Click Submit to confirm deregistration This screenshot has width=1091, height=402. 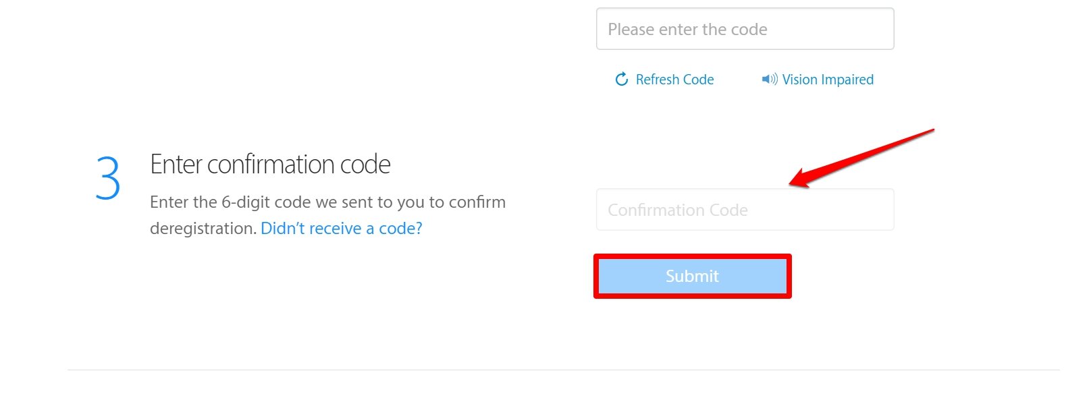[x=692, y=275]
